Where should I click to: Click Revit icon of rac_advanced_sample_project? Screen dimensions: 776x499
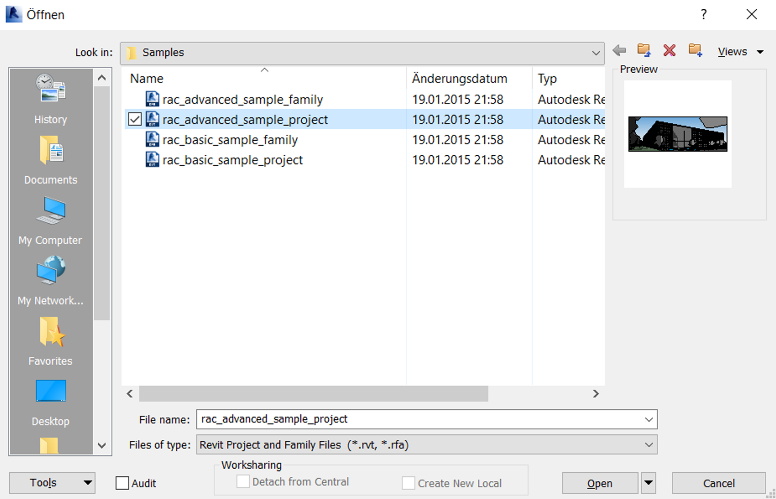pyautogui.click(x=152, y=119)
